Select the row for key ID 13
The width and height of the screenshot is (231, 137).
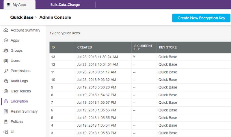pyautogui.click(x=140, y=57)
